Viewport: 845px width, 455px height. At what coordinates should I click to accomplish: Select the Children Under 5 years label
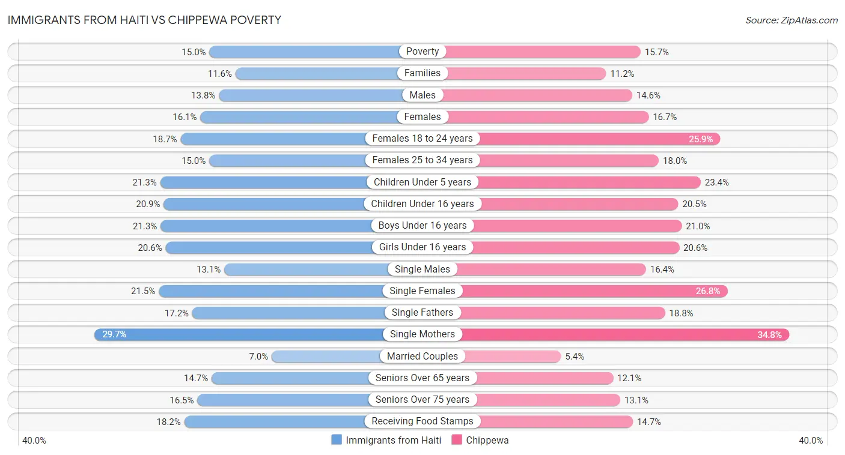click(422, 182)
